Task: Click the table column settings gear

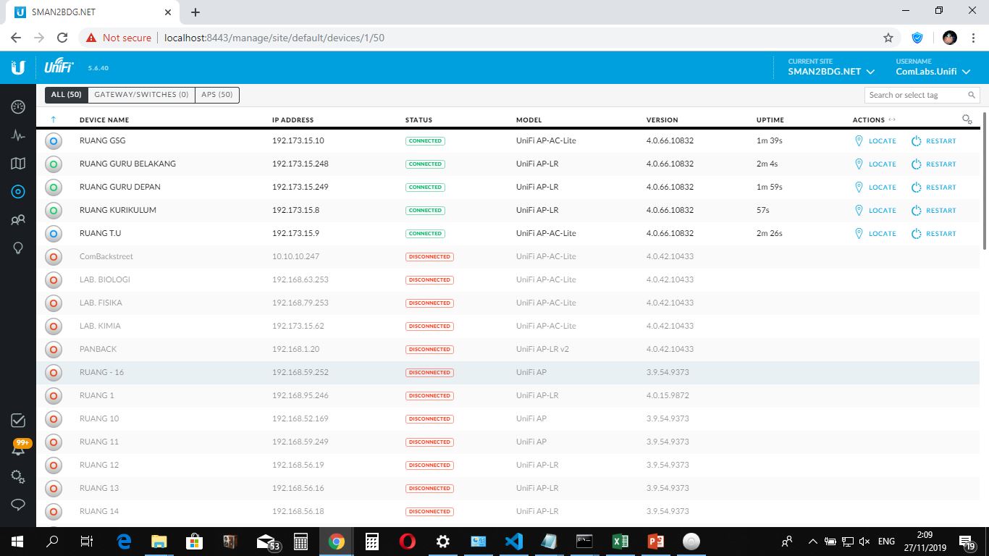Action: click(x=967, y=119)
